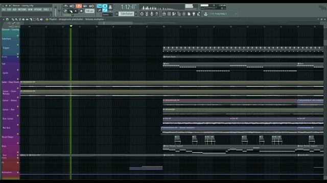Screen dimensions: 327x183
Task: Select the playlist mute tool
Action: (24, 19)
